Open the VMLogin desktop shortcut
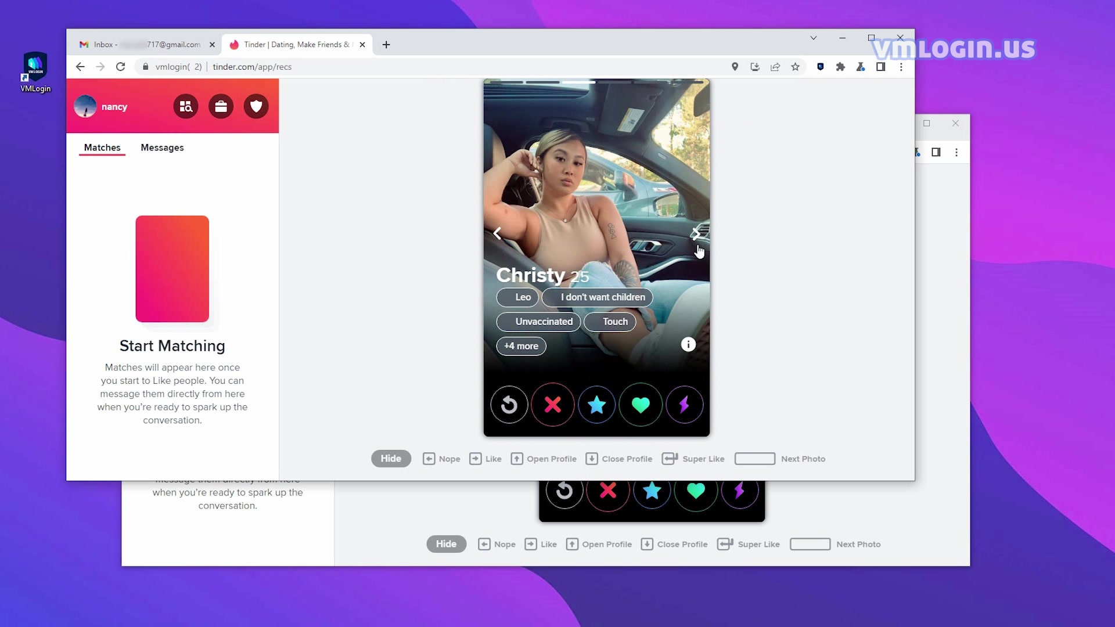Screen dimensions: 1115x627 click(x=35, y=72)
